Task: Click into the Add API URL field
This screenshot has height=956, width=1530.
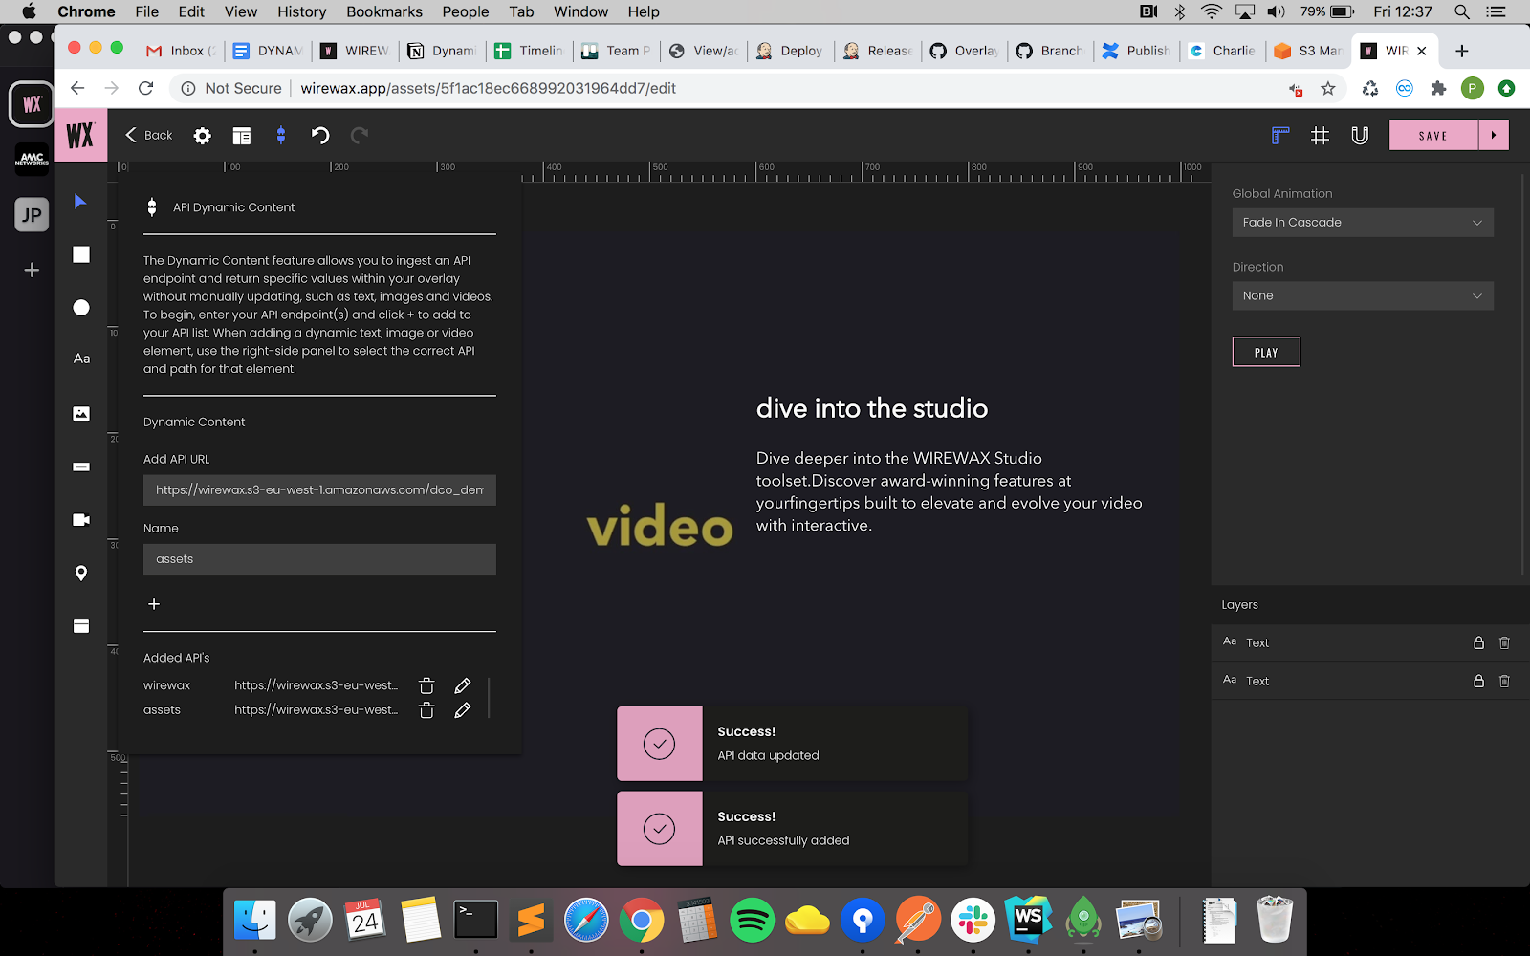Action: click(x=319, y=490)
